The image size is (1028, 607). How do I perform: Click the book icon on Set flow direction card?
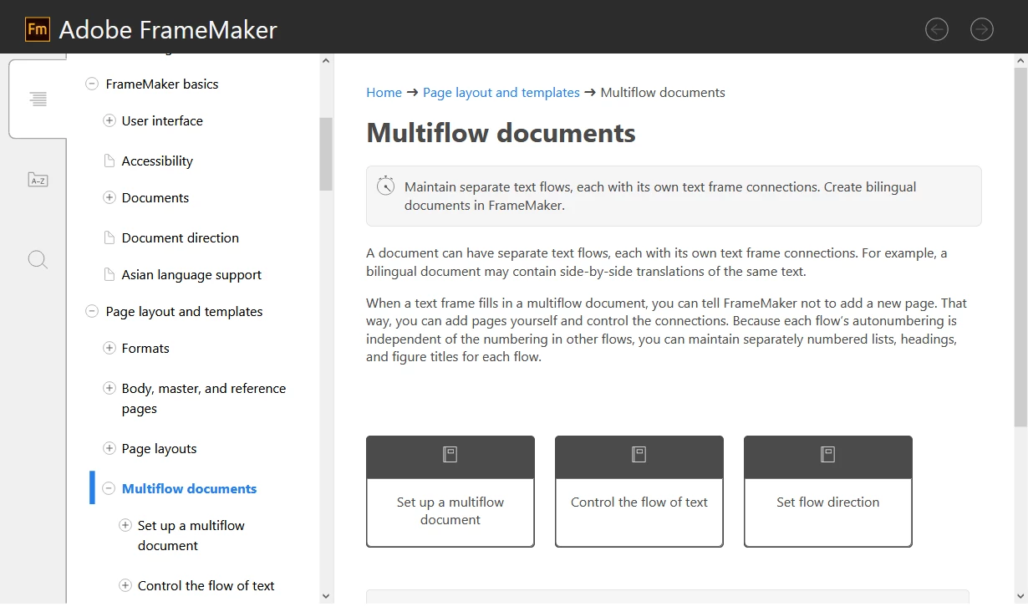coord(827,455)
